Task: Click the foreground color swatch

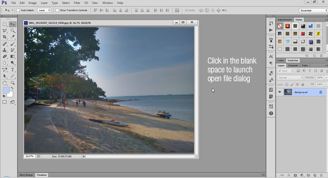Action: pyautogui.click(x=6, y=90)
